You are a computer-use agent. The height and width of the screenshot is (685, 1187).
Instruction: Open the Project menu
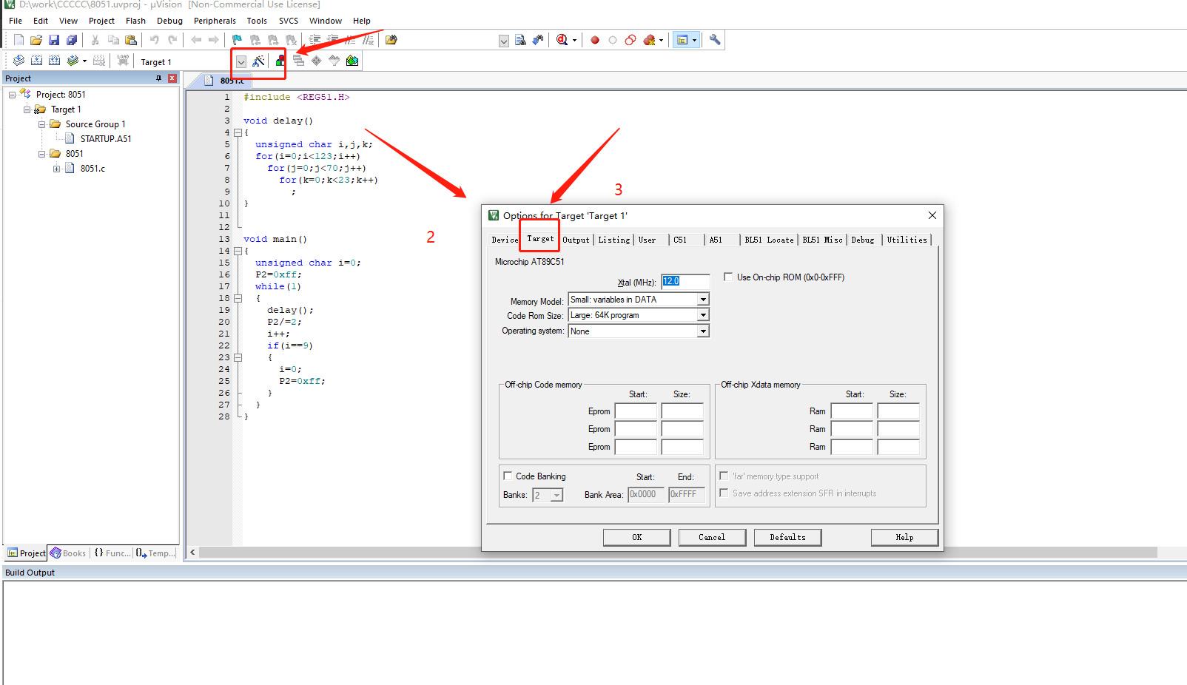pyautogui.click(x=101, y=21)
